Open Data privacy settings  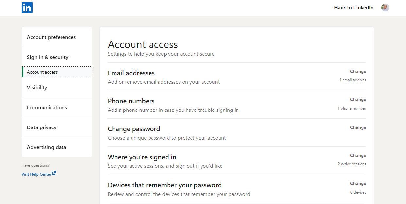point(42,127)
